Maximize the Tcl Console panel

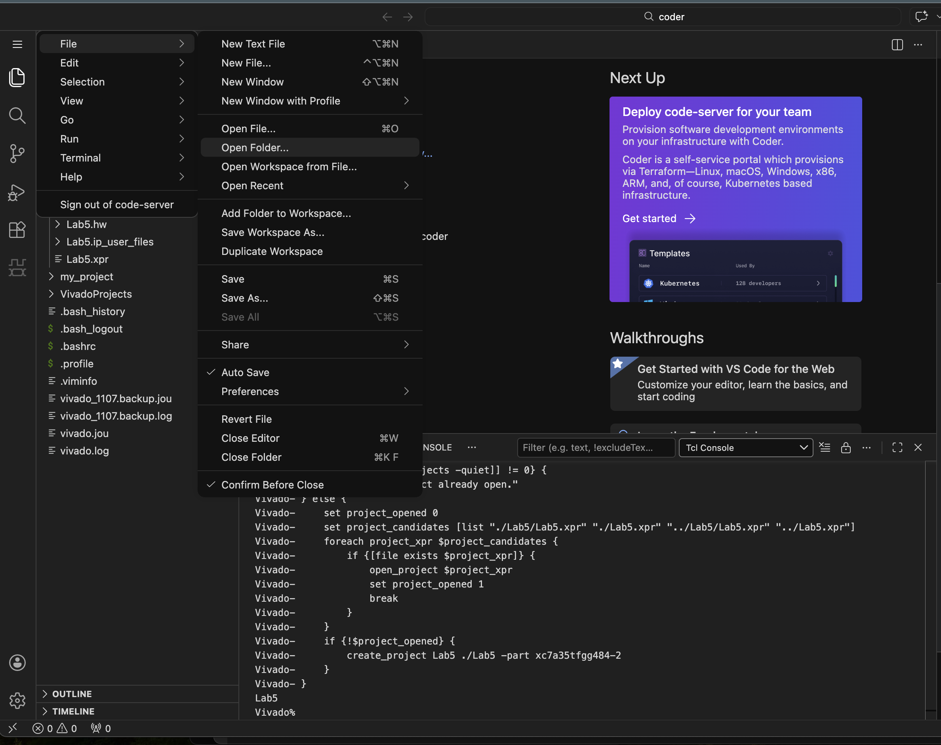point(897,448)
